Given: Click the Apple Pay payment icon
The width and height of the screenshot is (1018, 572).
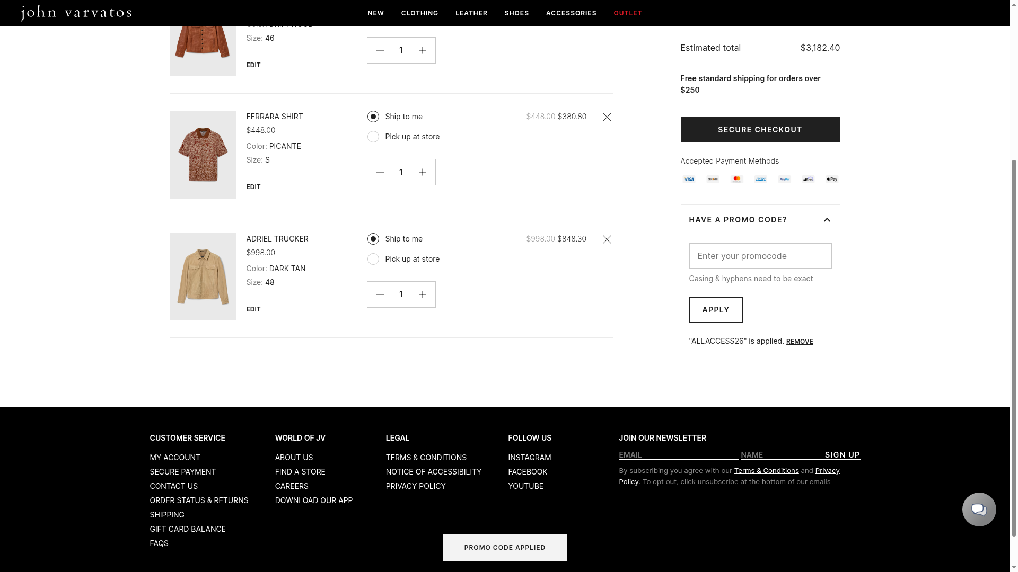Looking at the screenshot, I should pos(831,180).
